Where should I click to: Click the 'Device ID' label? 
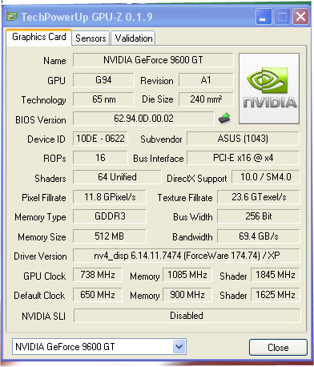tap(46, 139)
